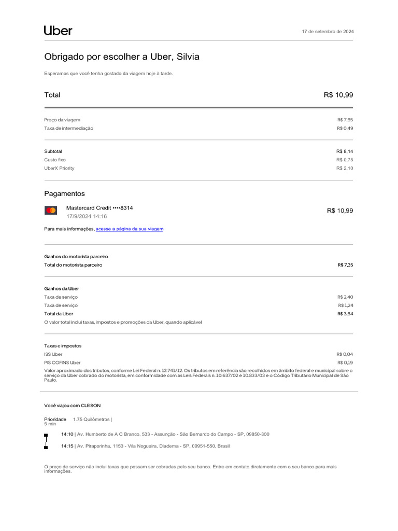Screen dimensions: 398x531
Task: Click the Mastercard card icon
Action: (51, 210)
